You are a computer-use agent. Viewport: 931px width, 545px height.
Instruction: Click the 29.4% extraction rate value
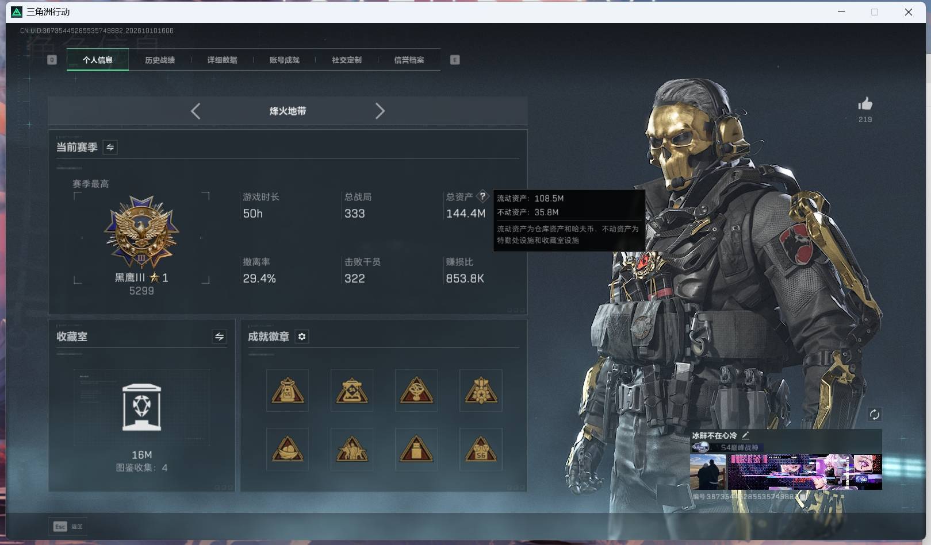pyautogui.click(x=259, y=279)
